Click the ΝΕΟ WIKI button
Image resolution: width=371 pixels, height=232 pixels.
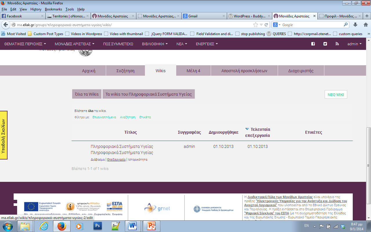(x=336, y=95)
